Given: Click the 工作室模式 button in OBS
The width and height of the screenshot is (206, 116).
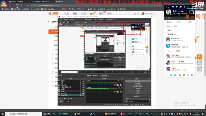Looking at the screenshot, I should click(138, 88).
